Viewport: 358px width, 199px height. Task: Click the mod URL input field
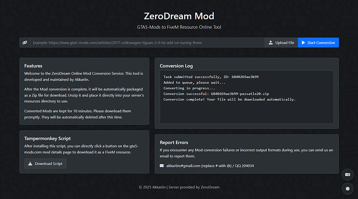point(147,43)
